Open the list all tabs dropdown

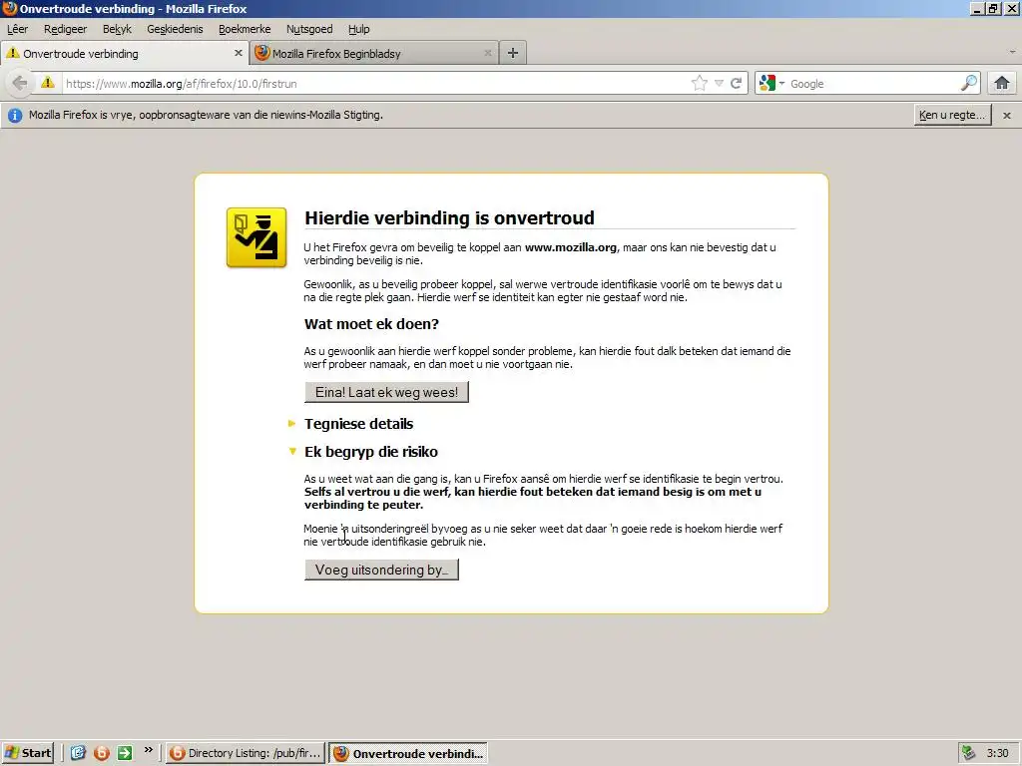1012,52
